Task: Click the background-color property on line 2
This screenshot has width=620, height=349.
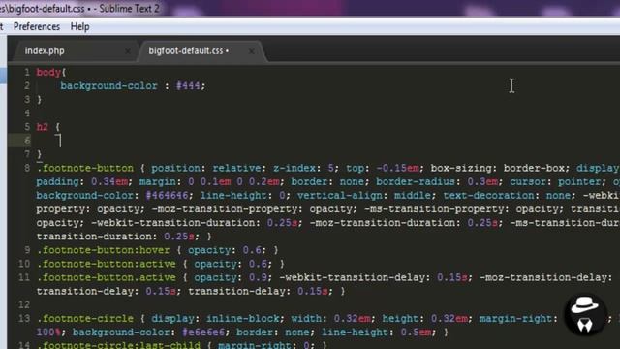Action: pyautogui.click(x=108, y=86)
